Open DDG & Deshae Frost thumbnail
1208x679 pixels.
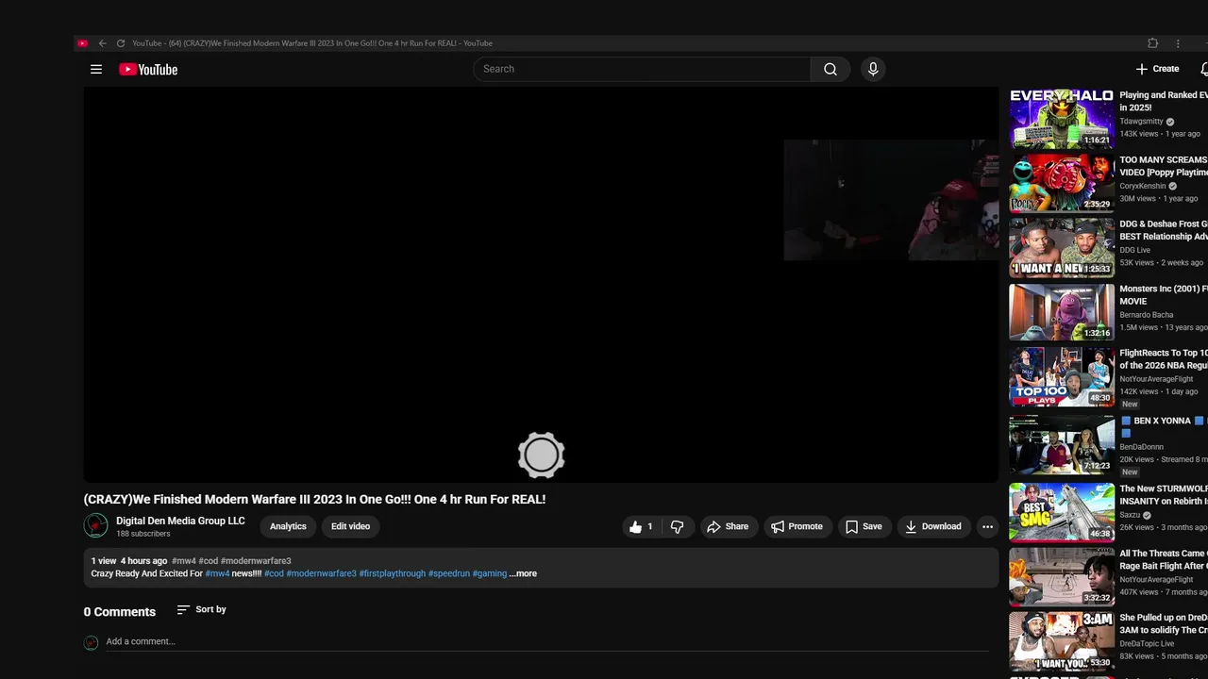click(x=1062, y=248)
